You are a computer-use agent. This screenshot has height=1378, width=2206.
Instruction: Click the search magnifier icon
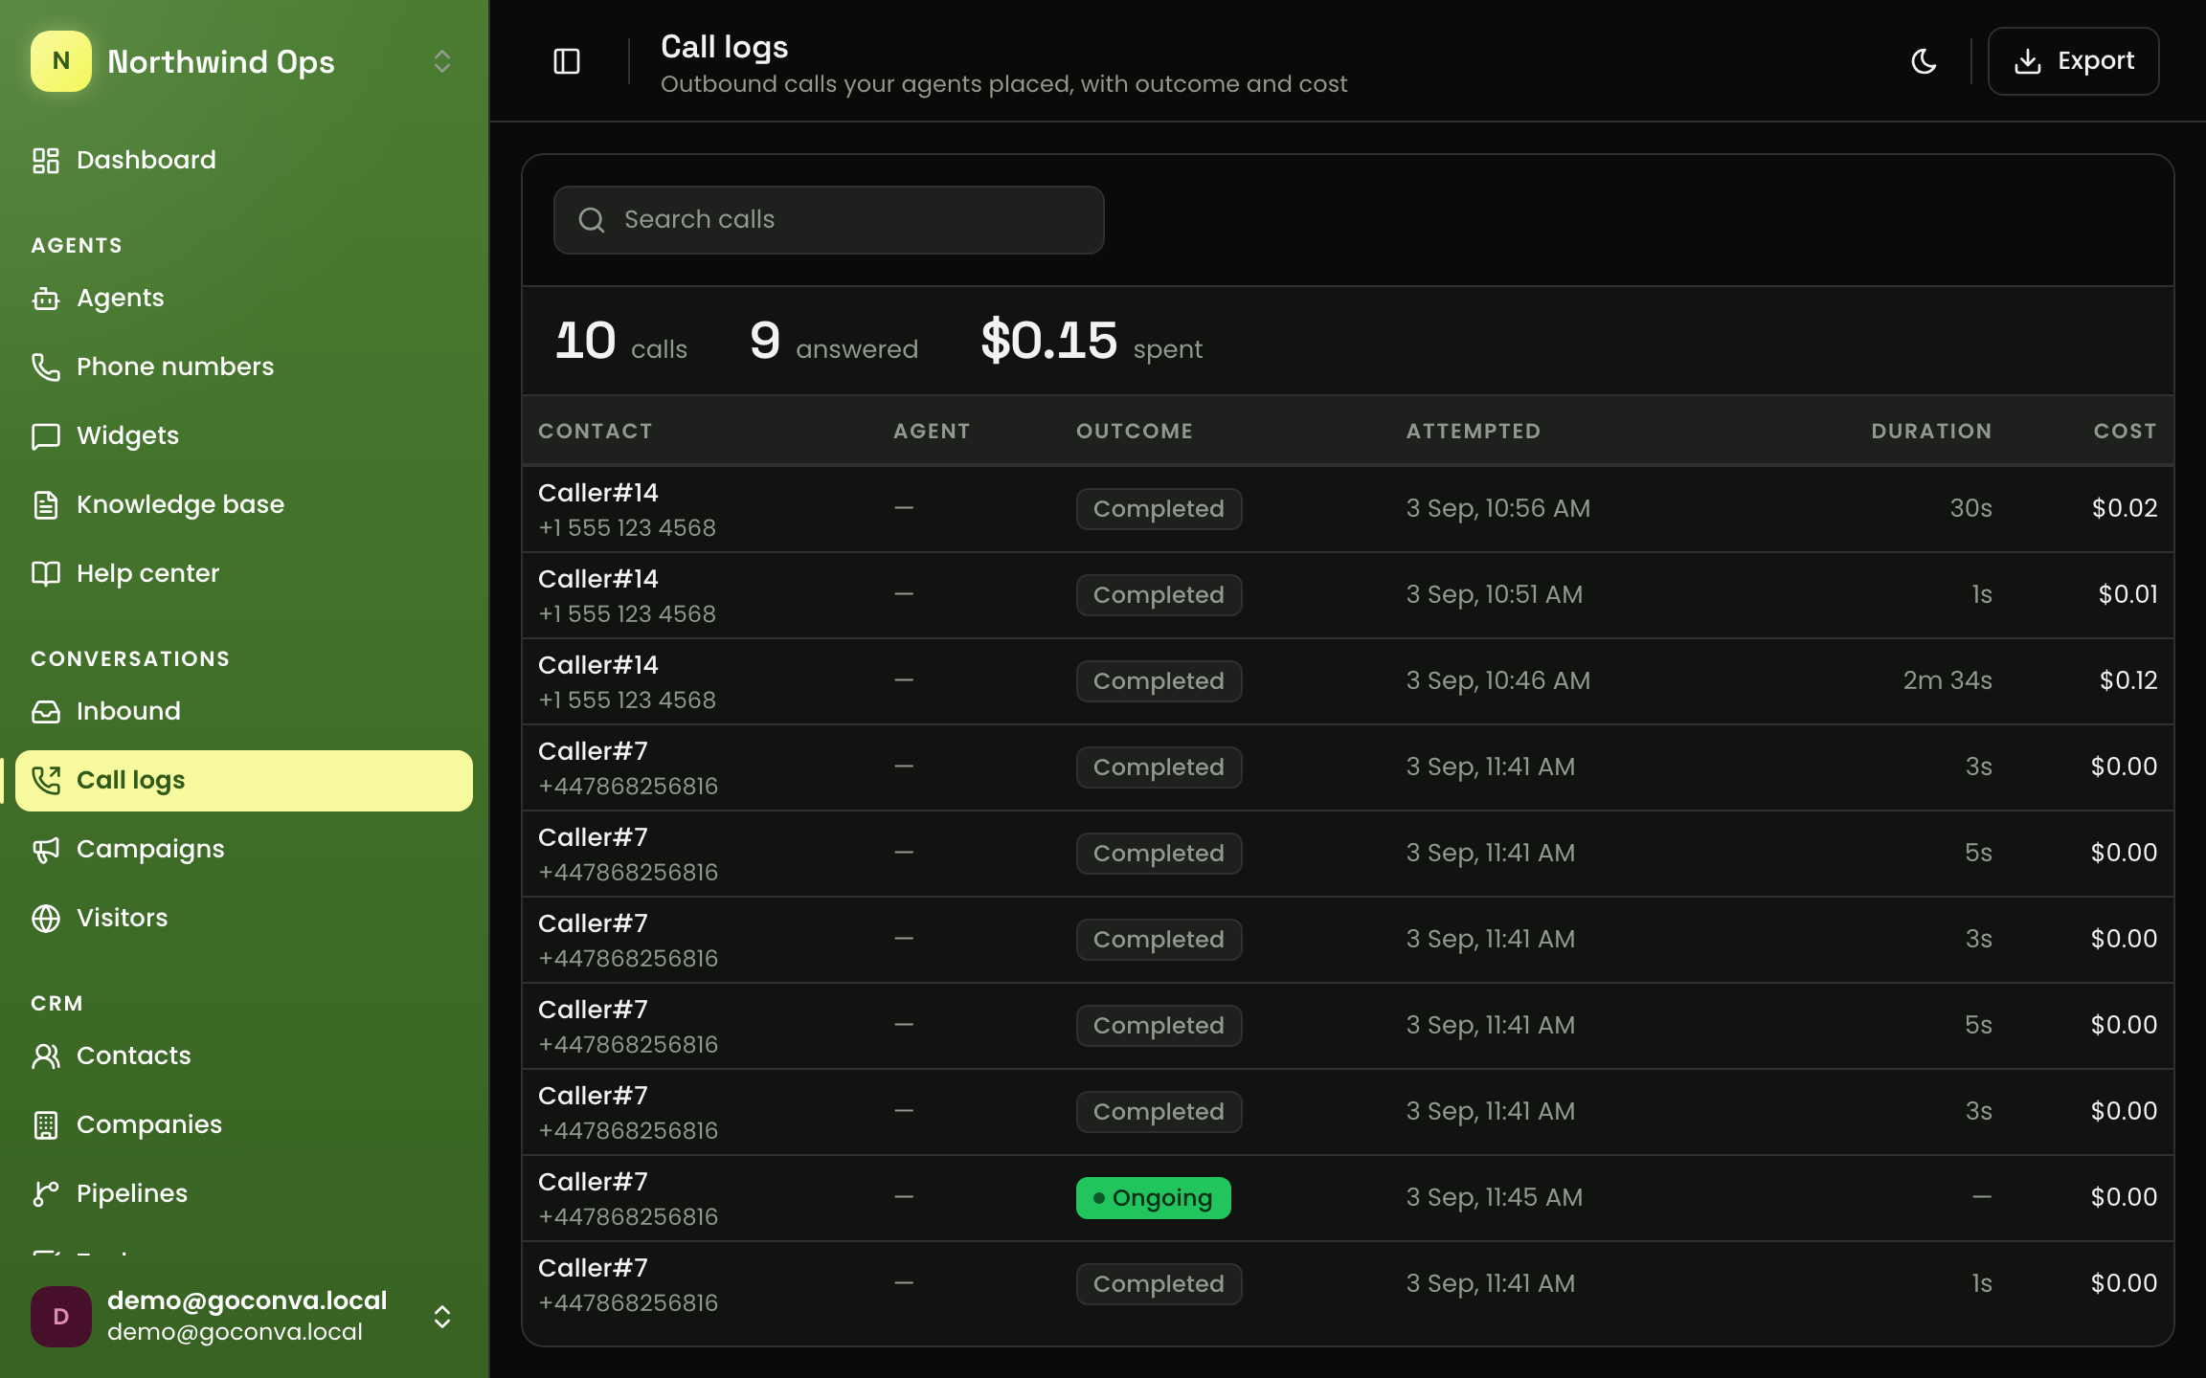point(592,220)
